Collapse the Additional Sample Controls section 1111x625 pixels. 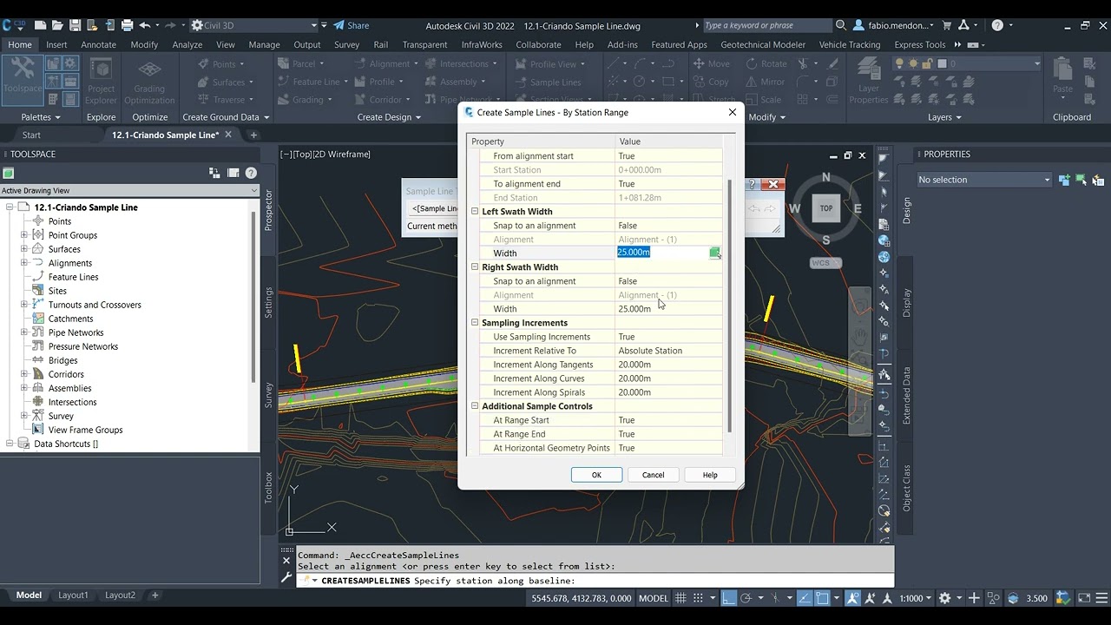tap(475, 406)
